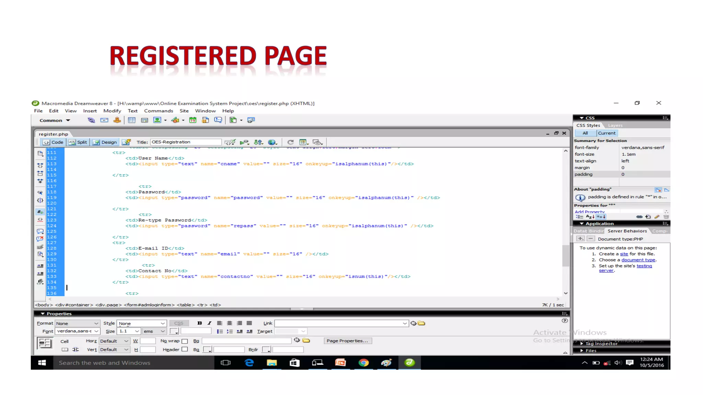Switch to Split view mode
The image size is (703, 395).
(78, 142)
